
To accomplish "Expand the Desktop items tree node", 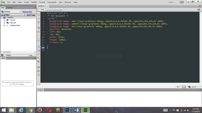I will point(4,25).
